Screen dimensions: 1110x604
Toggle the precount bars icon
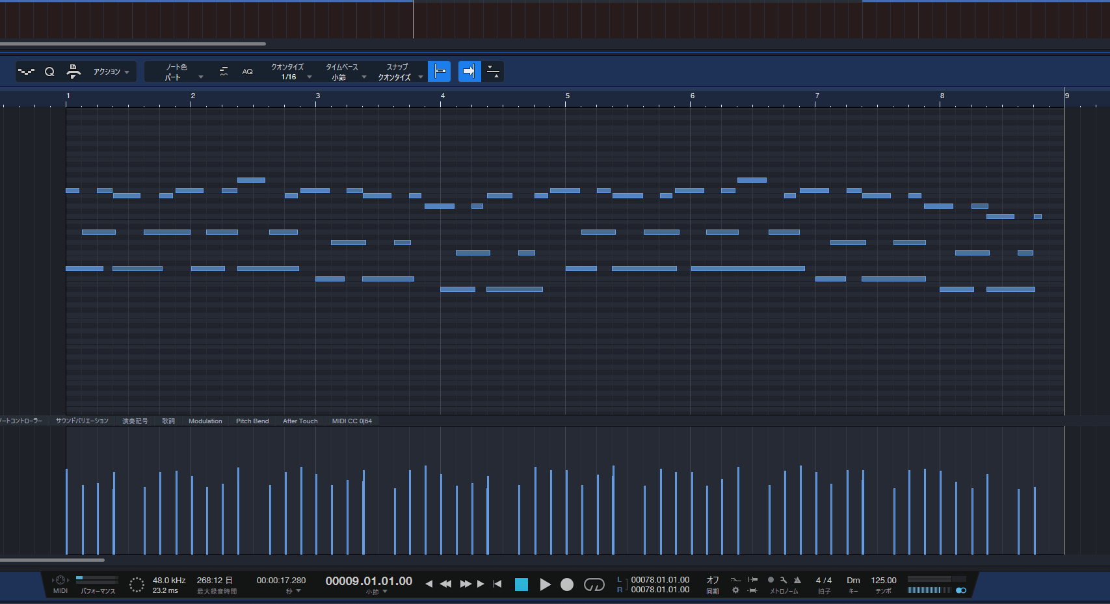click(x=753, y=590)
